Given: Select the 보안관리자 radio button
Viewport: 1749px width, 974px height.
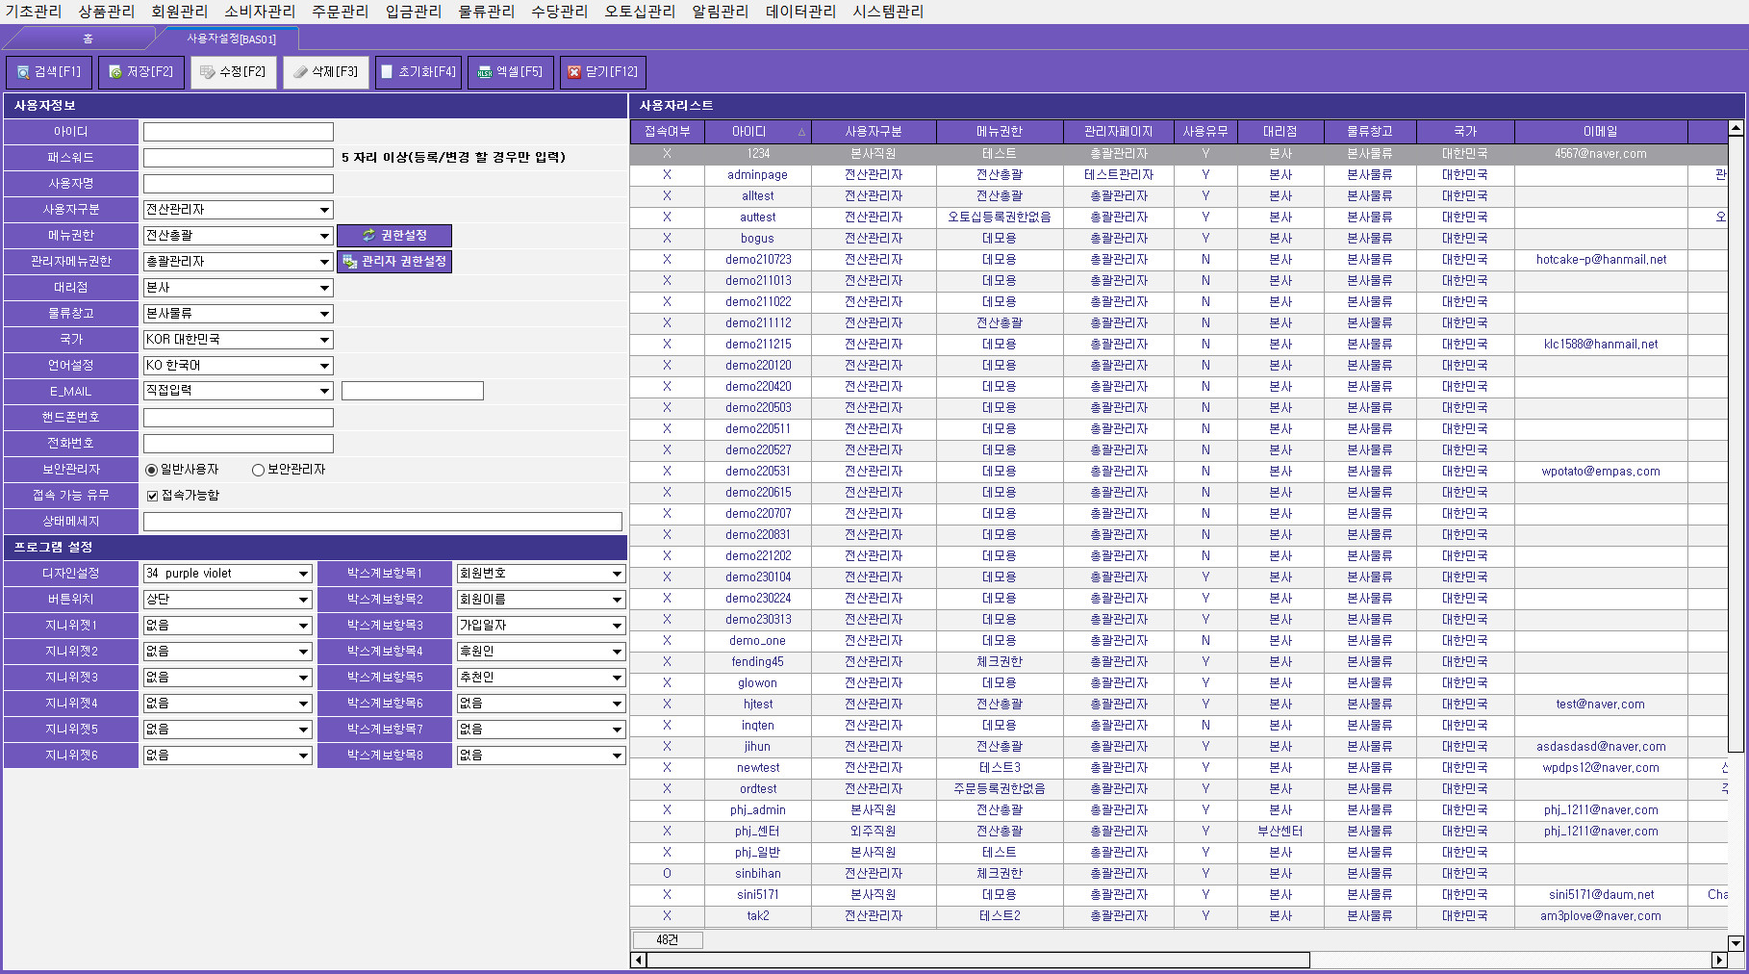Looking at the screenshot, I should pyautogui.click(x=258, y=470).
